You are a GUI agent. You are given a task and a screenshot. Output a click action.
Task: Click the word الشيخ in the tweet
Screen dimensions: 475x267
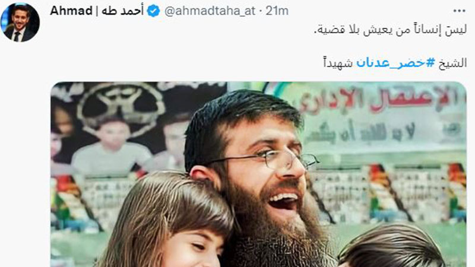pos(452,63)
